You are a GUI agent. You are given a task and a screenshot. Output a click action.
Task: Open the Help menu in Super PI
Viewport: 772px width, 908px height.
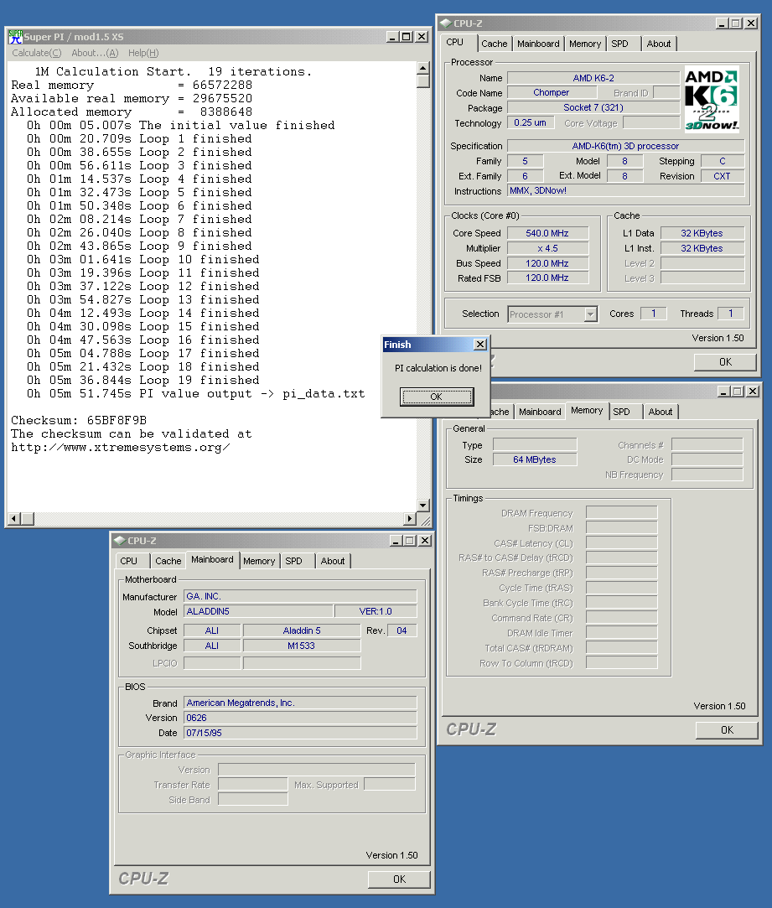point(143,53)
